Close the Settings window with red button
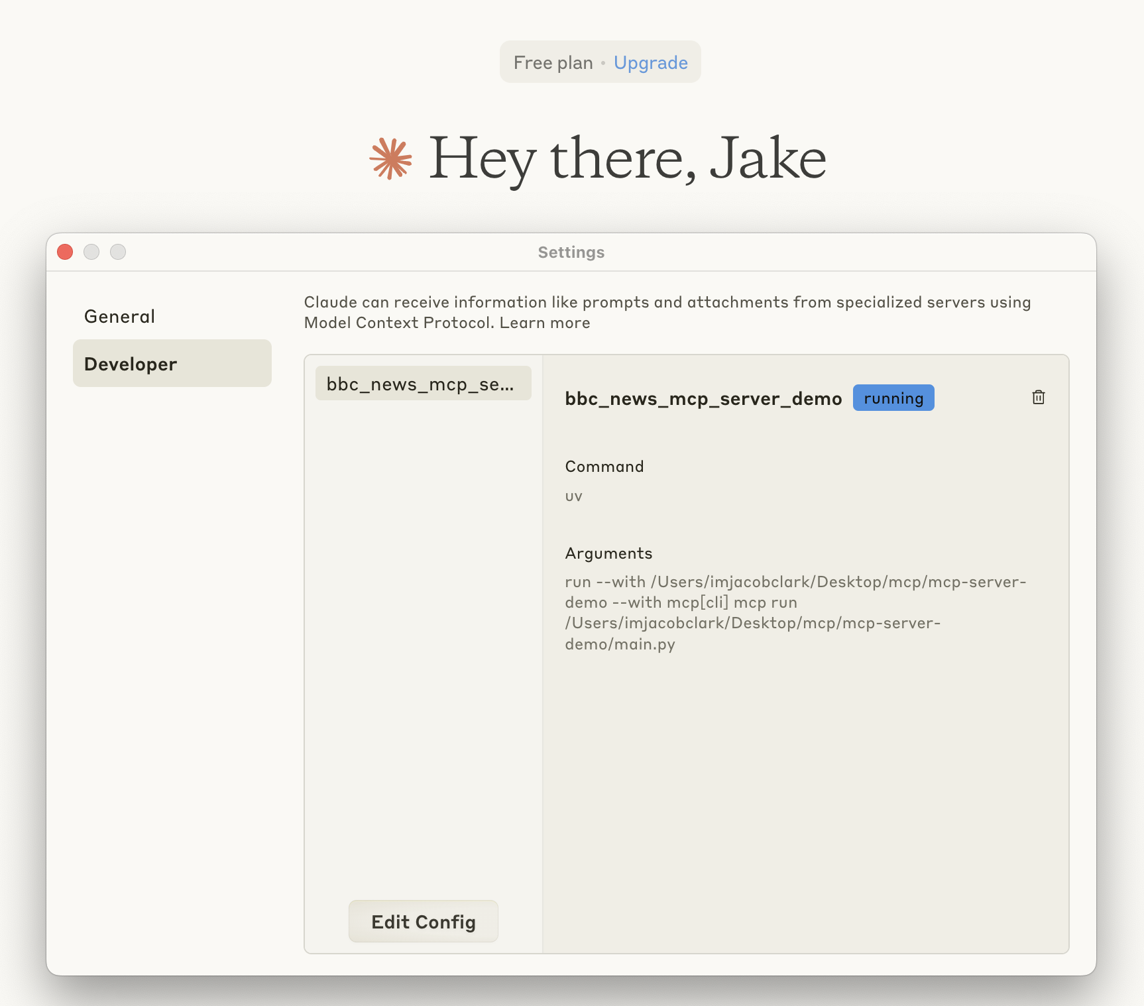1144x1006 pixels. [x=65, y=252]
